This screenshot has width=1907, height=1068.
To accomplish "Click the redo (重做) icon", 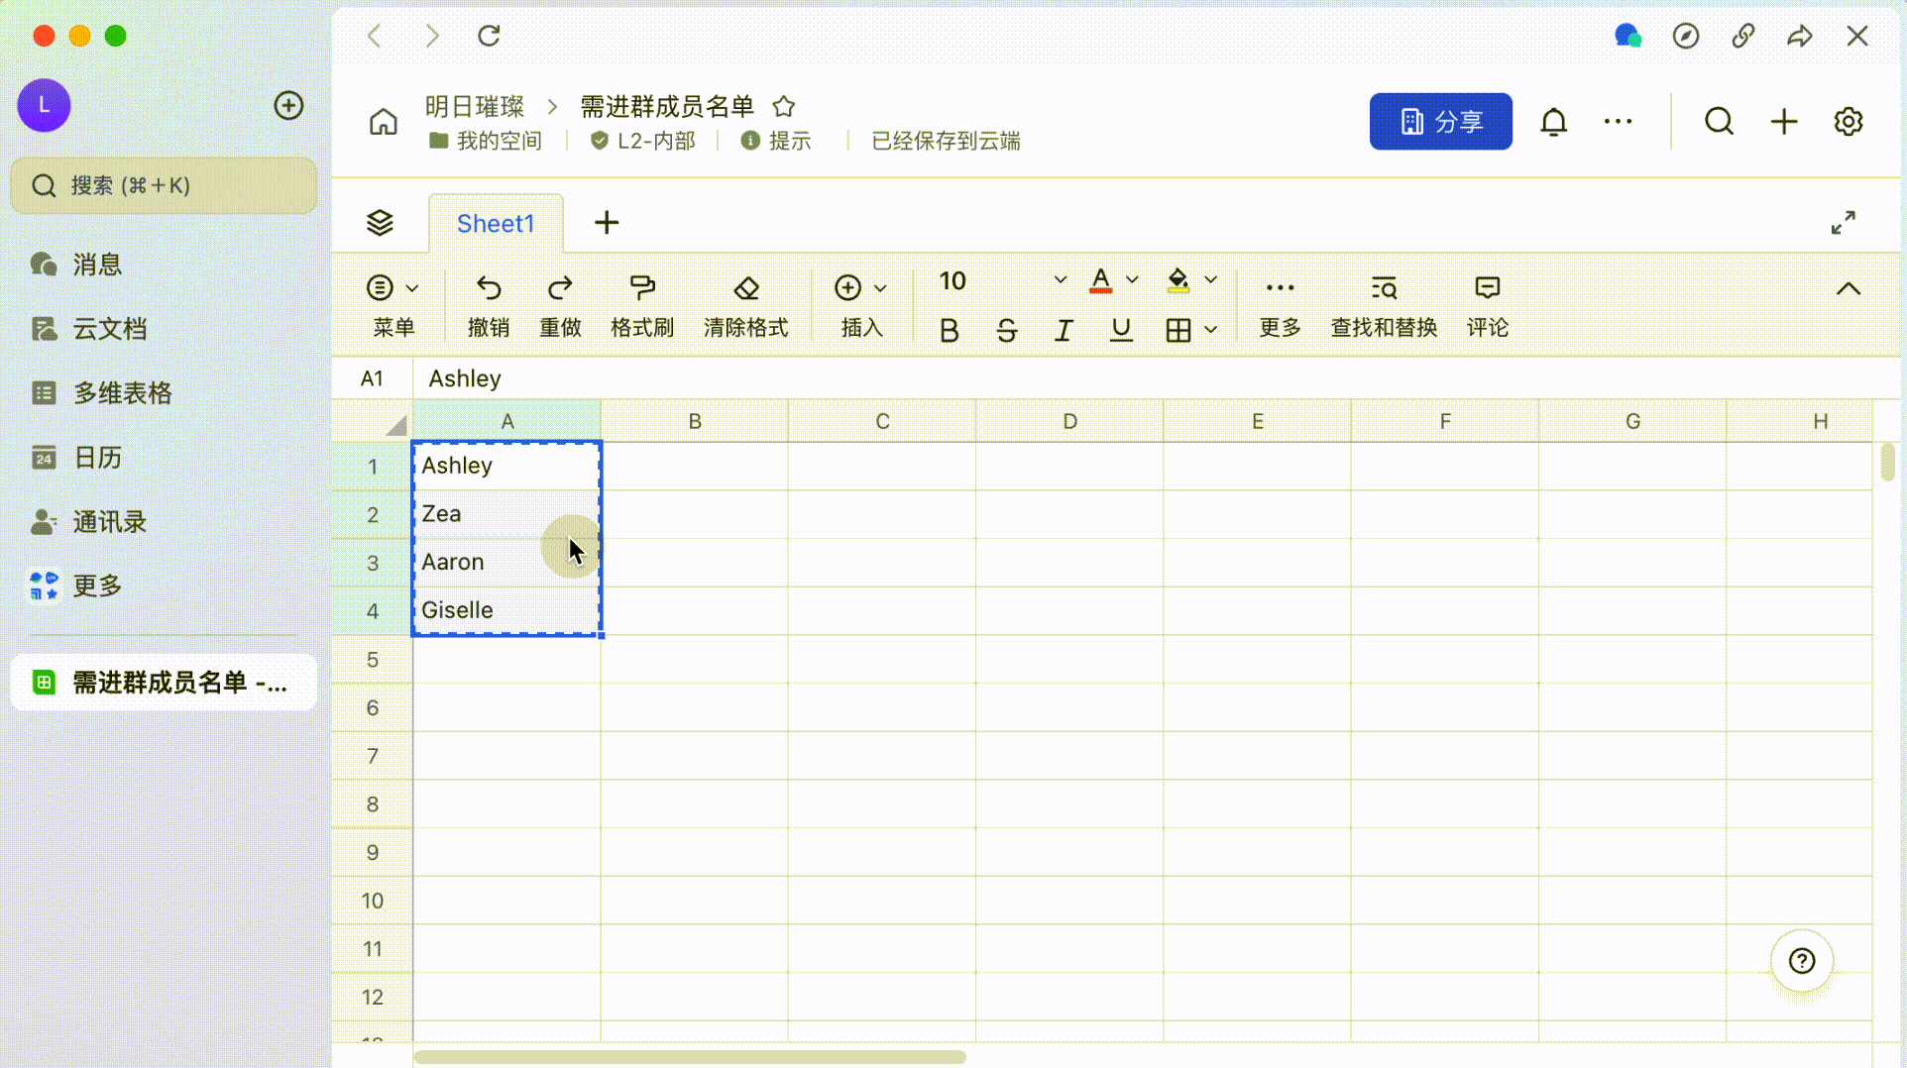I will pos(560,288).
